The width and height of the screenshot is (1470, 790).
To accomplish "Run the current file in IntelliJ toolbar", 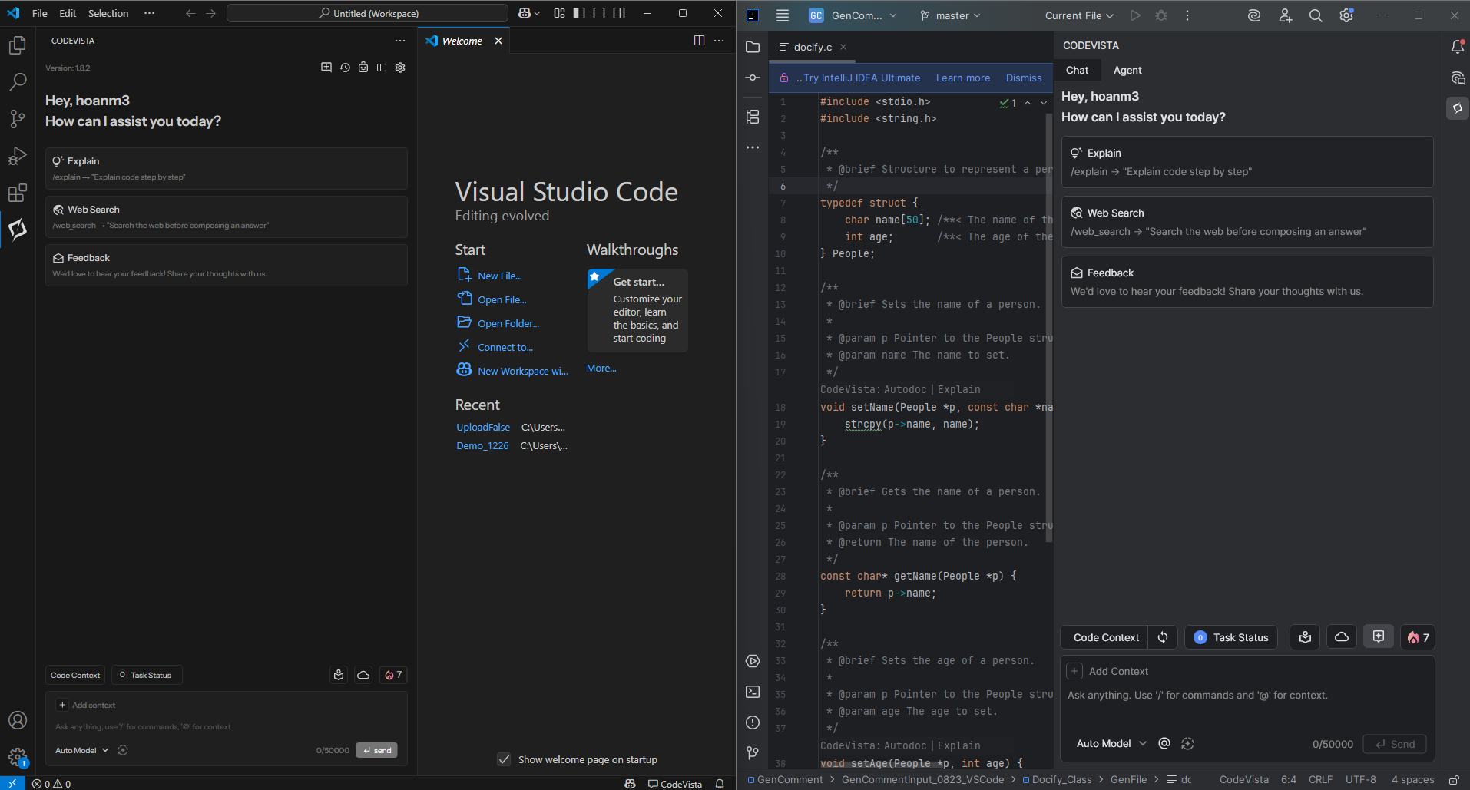I will [1135, 15].
